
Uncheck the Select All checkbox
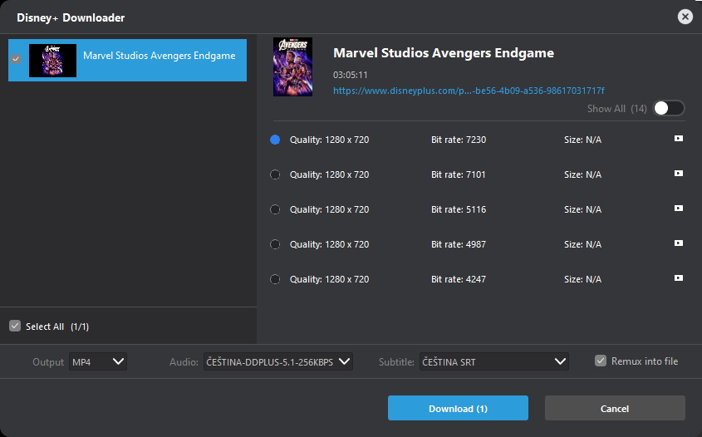15,327
